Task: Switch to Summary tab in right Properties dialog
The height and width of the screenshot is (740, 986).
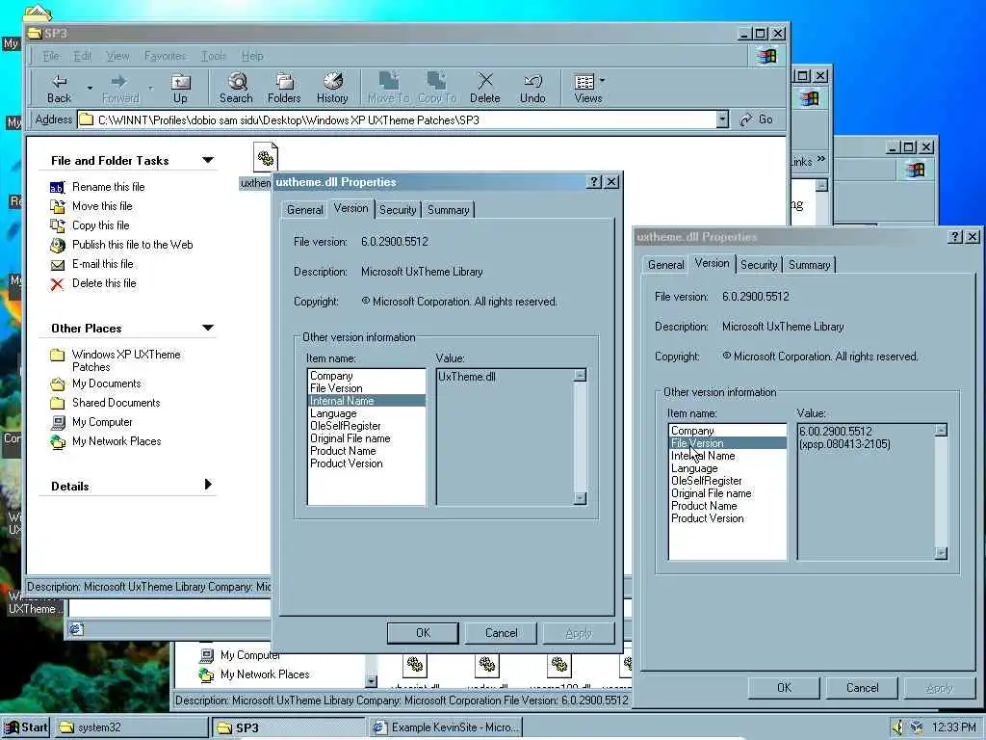Action: pyautogui.click(x=809, y=264)
